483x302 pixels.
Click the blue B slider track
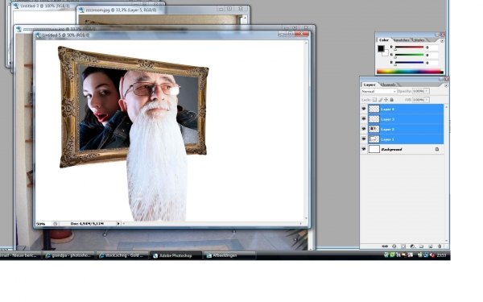(x=410, y=63)
